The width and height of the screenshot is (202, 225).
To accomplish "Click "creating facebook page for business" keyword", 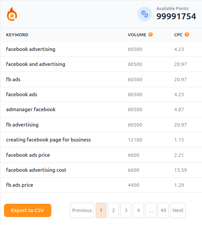I will coord(48,140).
